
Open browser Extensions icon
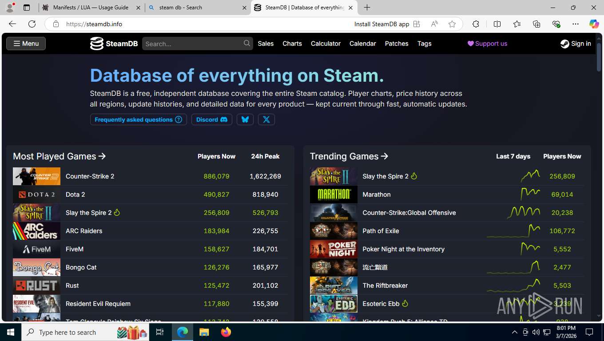pyautogui.click(x=476, y=24)
